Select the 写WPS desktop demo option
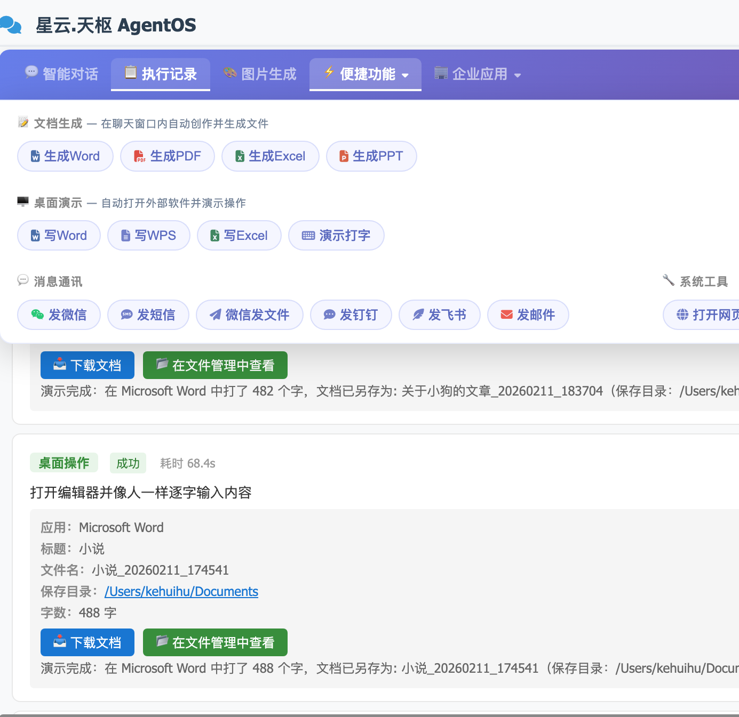739x717 pixels. (125, 235)
